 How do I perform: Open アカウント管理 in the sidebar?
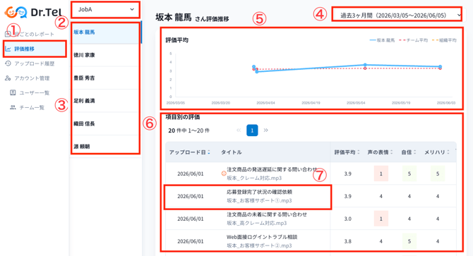coord(32,78)
